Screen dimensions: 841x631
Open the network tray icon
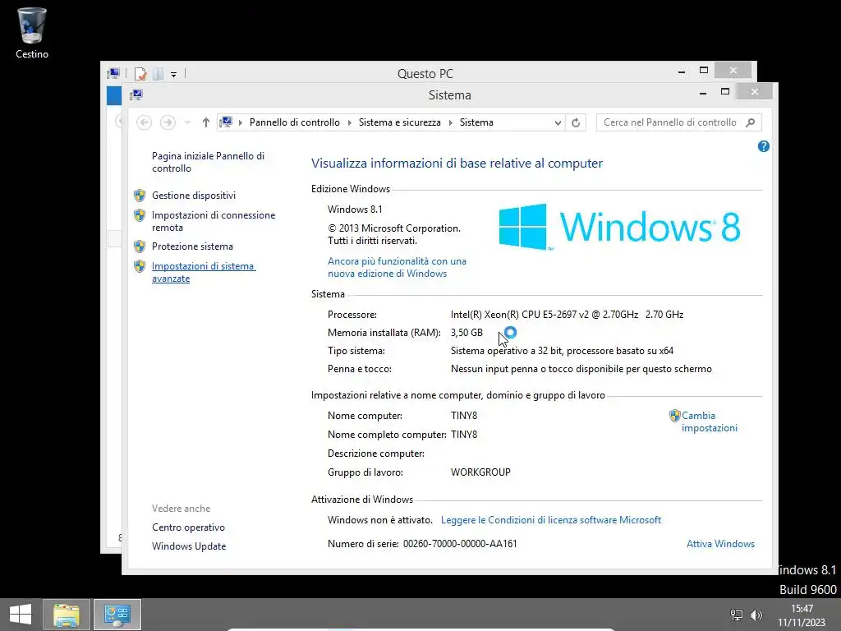(x=737, y=615)
